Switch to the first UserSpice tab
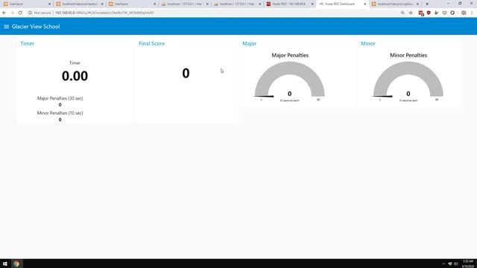The height and width of the screenshot is (268, 477). pos(27,4)
